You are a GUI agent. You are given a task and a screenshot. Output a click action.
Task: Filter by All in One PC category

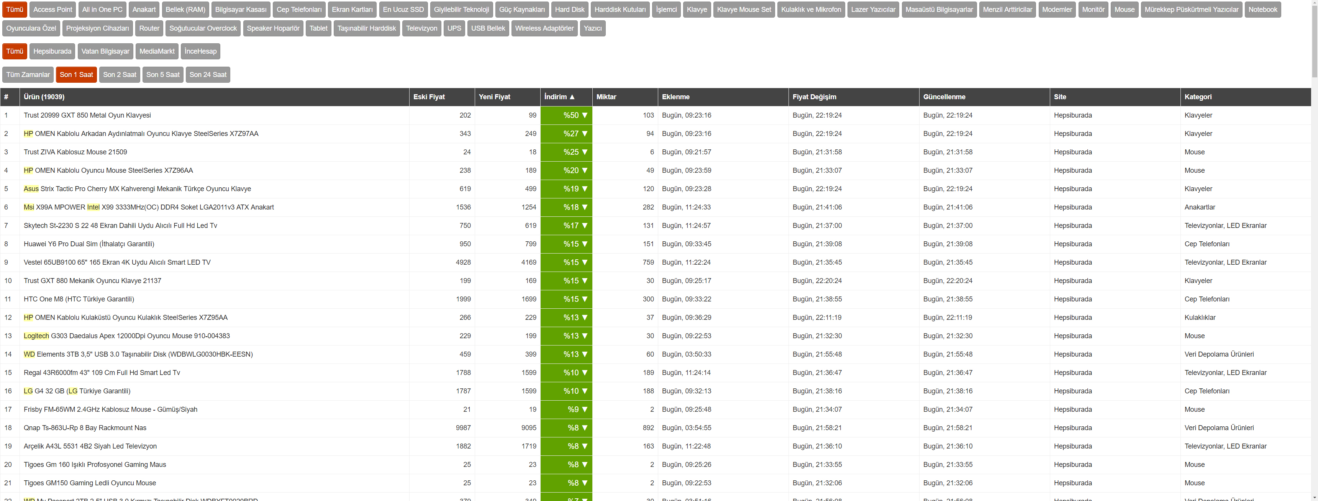[102, 10]
